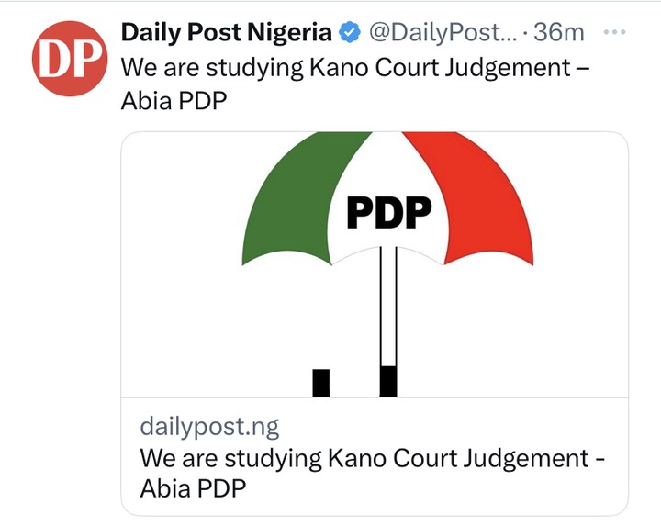The image size is (661, 526).
Task: Open the Daily Post Nigeria display name
Action: [x=226, y=33]
